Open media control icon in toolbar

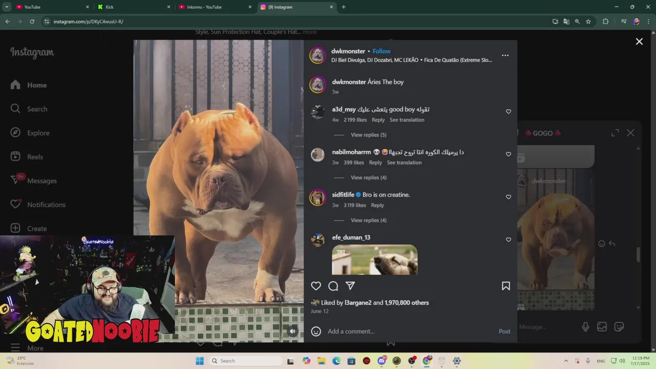point(624,22)
